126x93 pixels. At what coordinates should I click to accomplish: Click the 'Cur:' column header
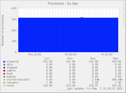point(48,58)
